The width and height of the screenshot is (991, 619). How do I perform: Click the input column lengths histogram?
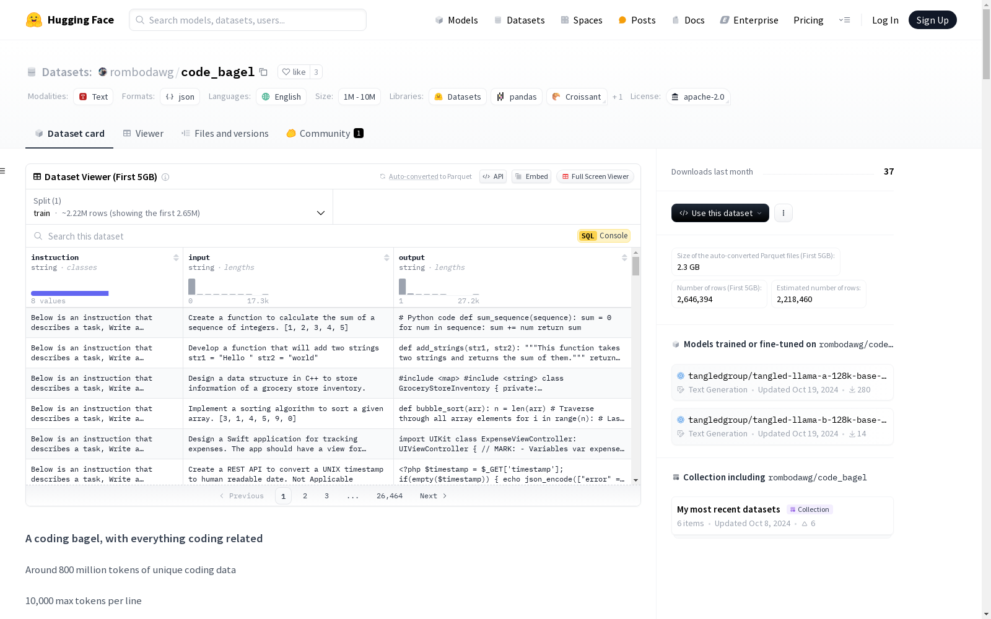pos(229,287)
